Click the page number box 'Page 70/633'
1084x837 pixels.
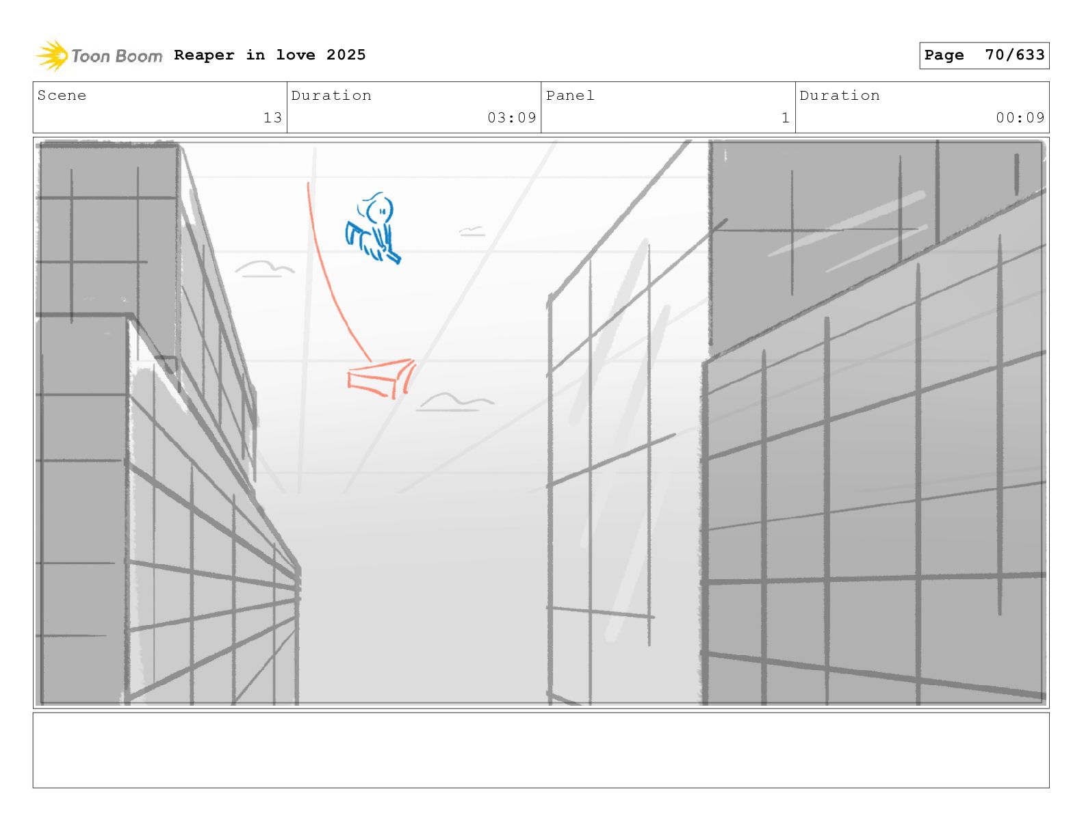tap(984, 55)
